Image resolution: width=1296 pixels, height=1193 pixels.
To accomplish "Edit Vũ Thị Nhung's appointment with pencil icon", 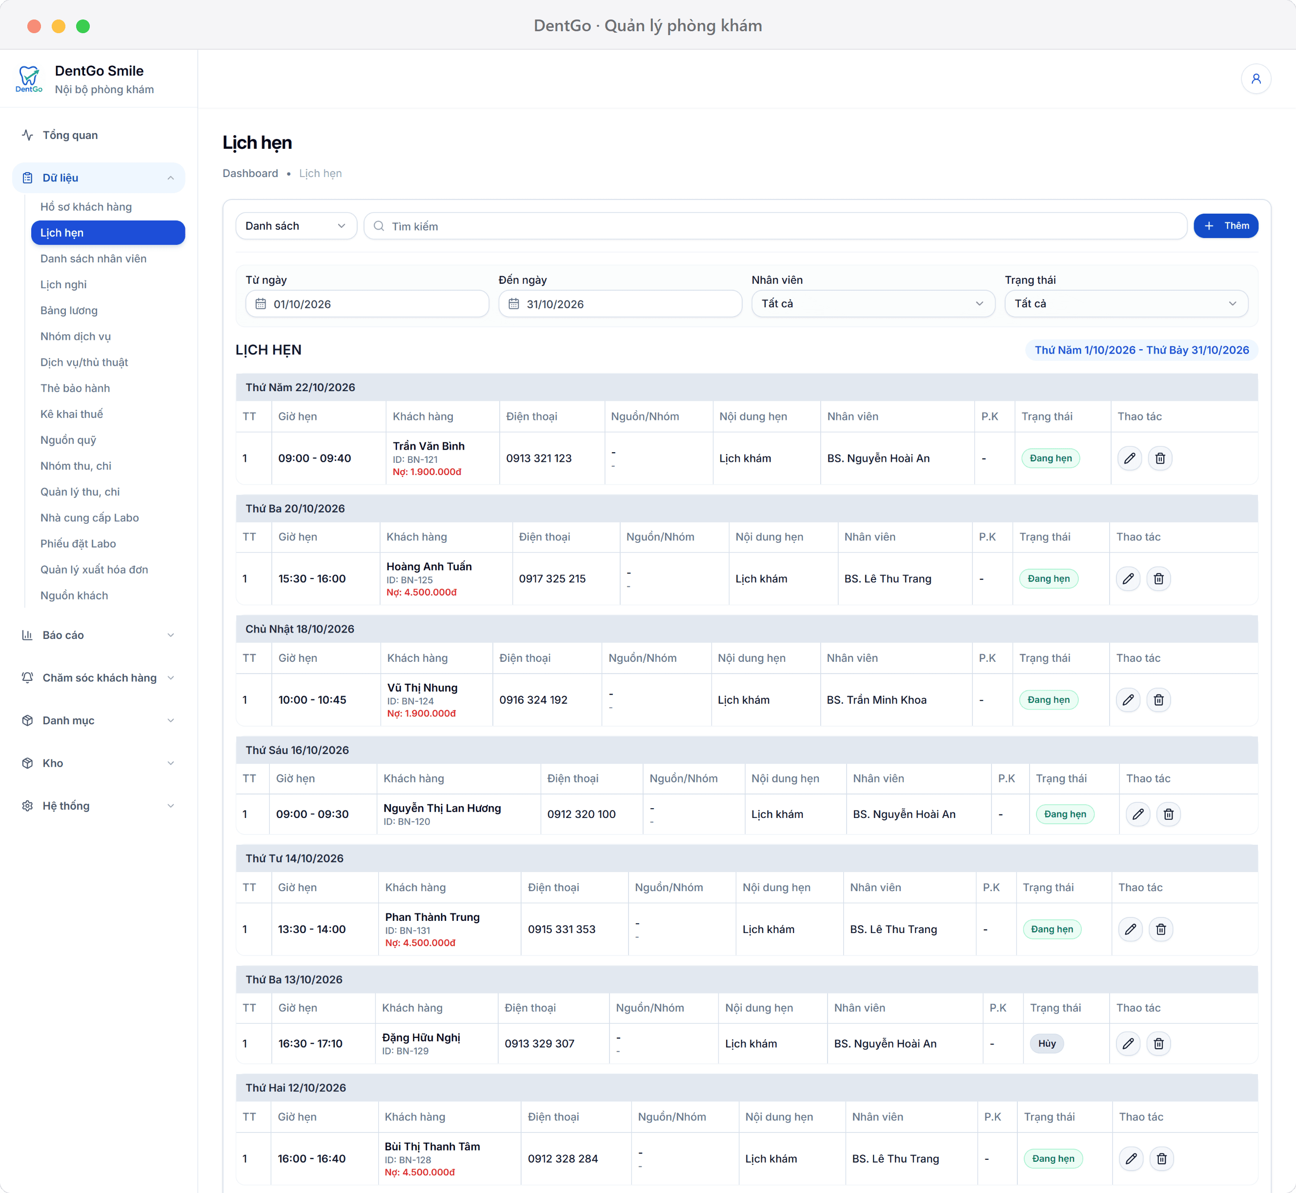I will pos(1128,700).
